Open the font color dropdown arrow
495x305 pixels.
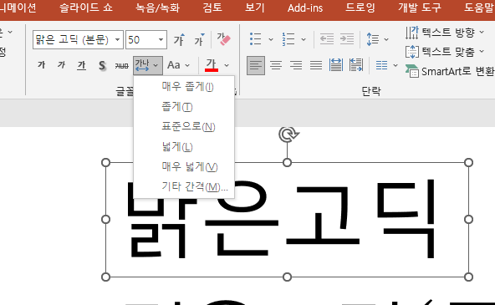pos(227,65)
